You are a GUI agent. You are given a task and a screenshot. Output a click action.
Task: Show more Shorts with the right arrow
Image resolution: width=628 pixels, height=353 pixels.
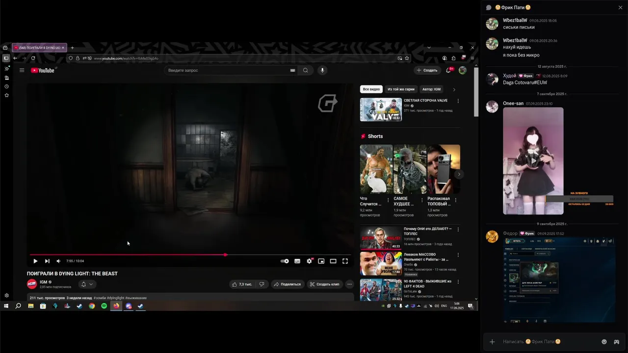(x=459, y=174)
